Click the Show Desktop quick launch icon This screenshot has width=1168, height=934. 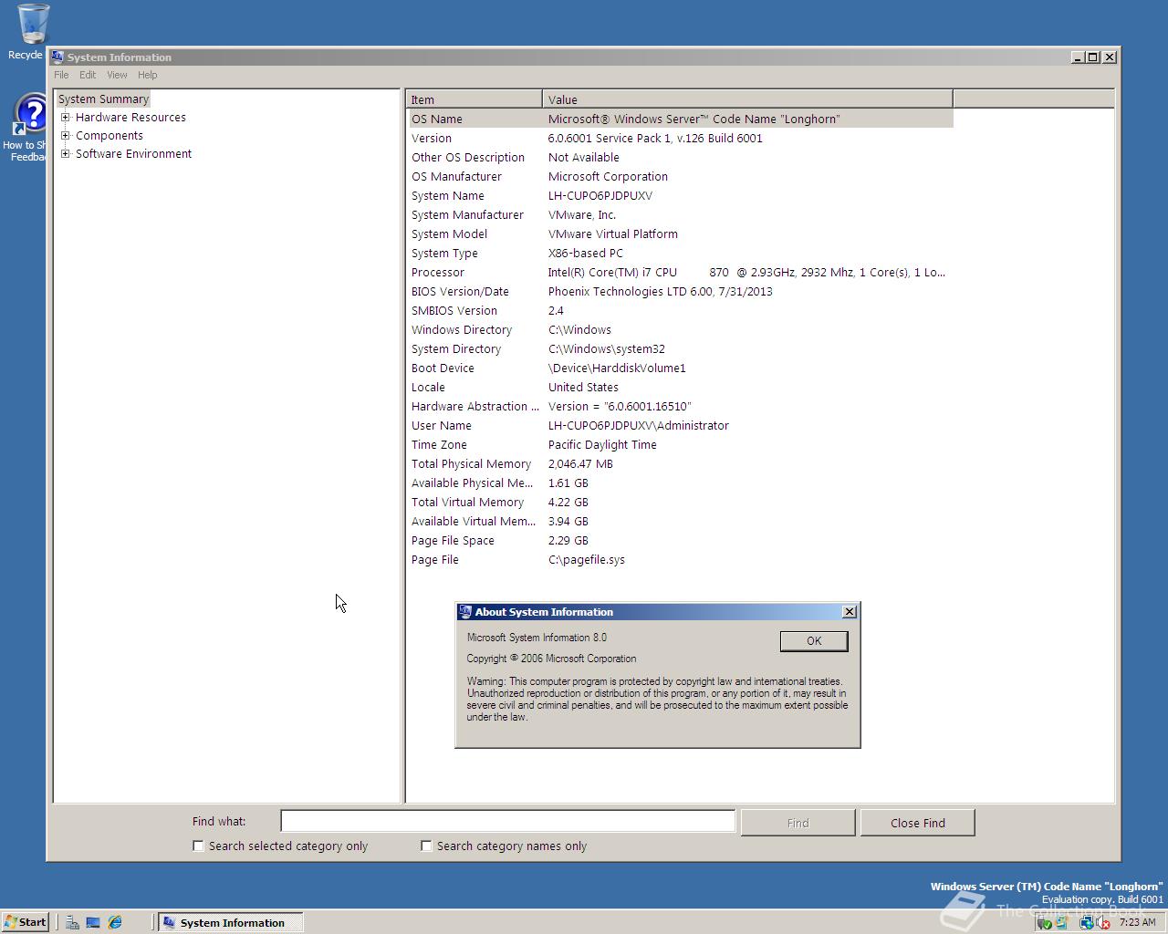(x=93, y=923)
